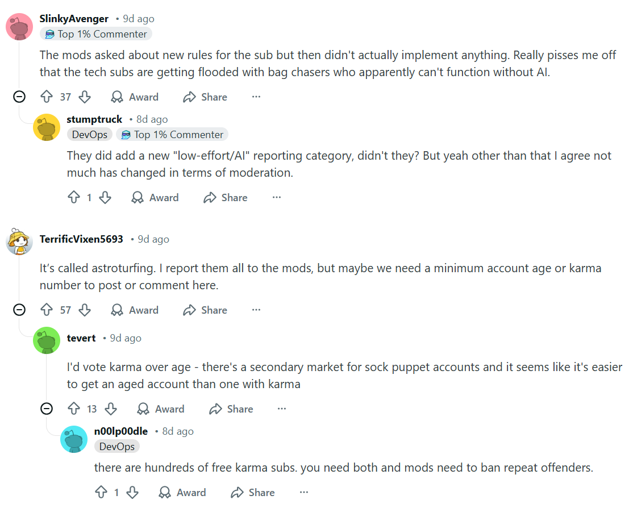Image resolution: width=633 pixels, height=512 pixels.
Task: Award n00lp00dle's comment
Action: (182, 492)
